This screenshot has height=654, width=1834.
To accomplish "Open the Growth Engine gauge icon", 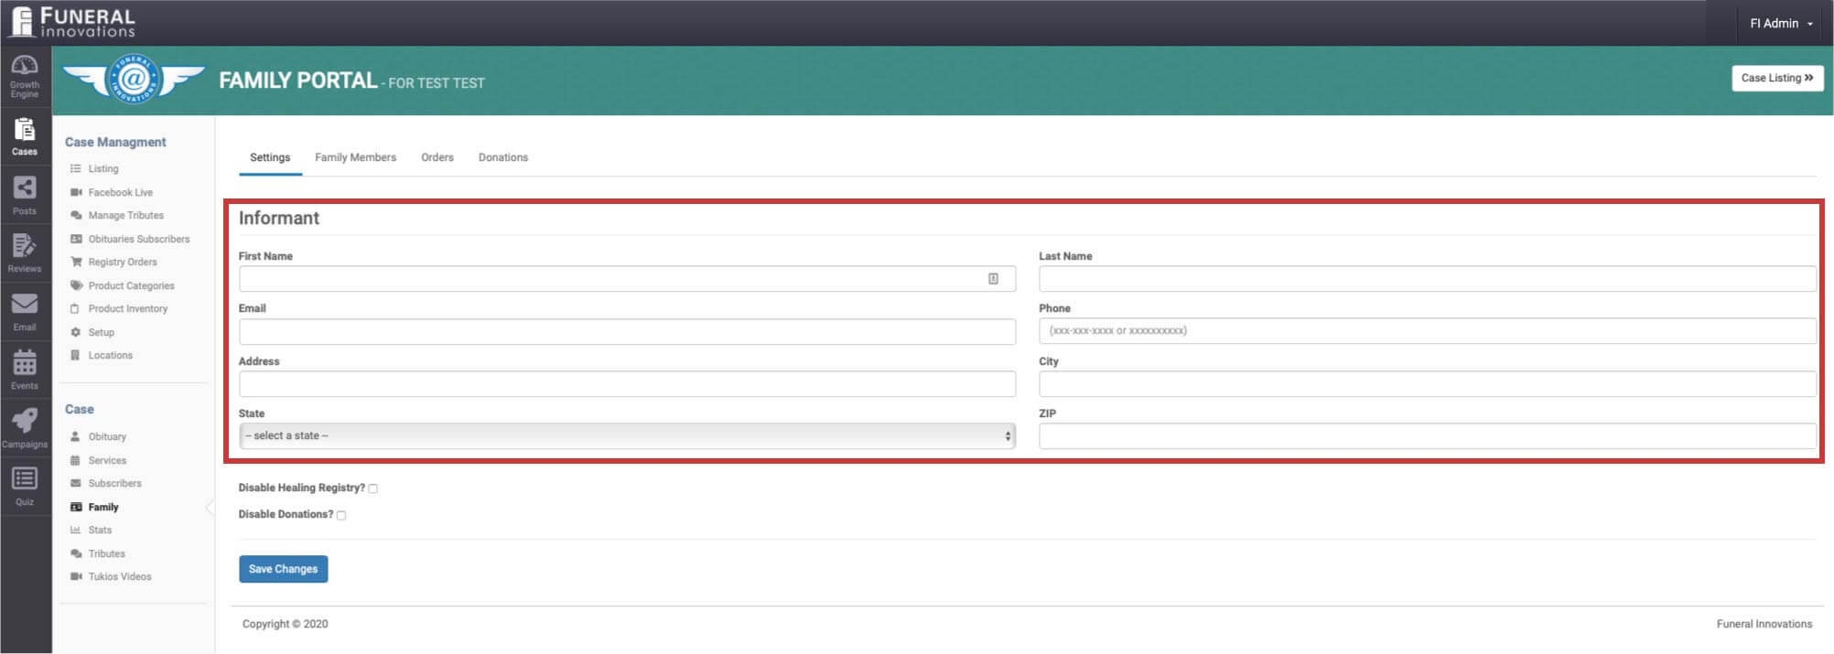I will tap(25, 66).
